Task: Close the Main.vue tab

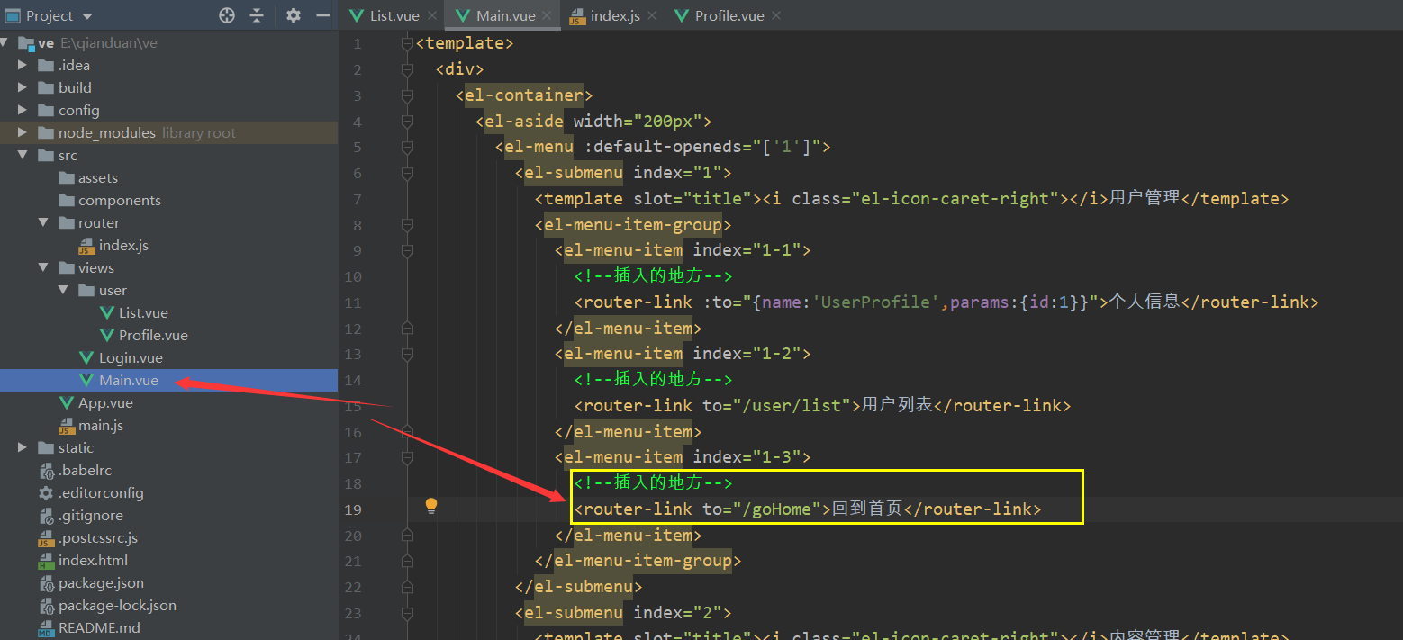Action: pyautogui.click(x=548, y=15)
